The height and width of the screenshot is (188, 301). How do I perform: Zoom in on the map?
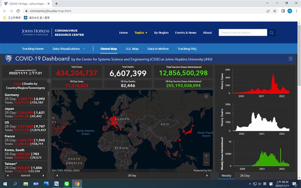click(x=206, y=156)
